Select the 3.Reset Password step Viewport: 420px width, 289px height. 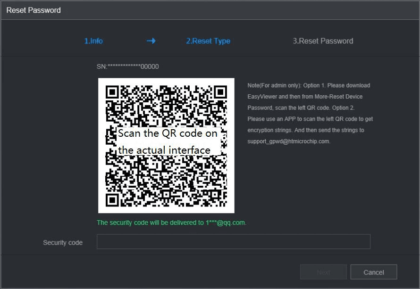point(323,41)
